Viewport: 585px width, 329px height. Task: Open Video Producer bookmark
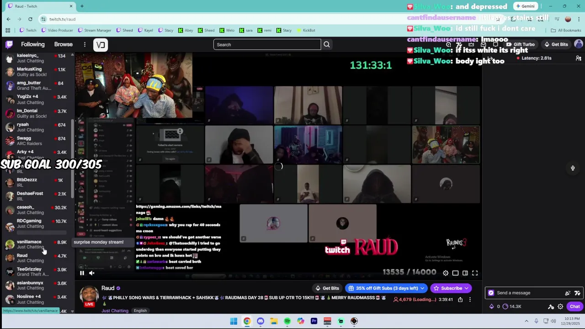coord(57,30)
